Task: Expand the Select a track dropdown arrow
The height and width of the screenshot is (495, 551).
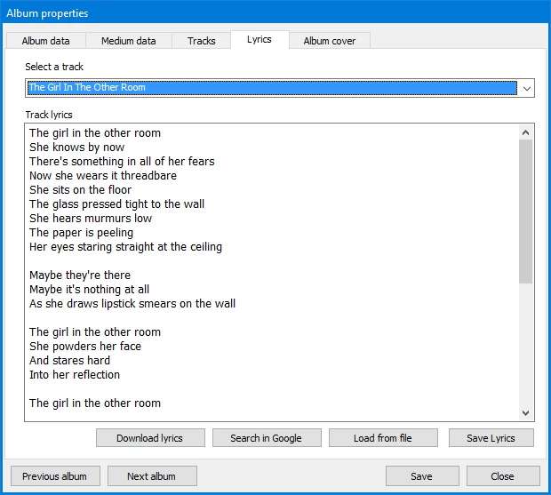Action: pos(526,88)
